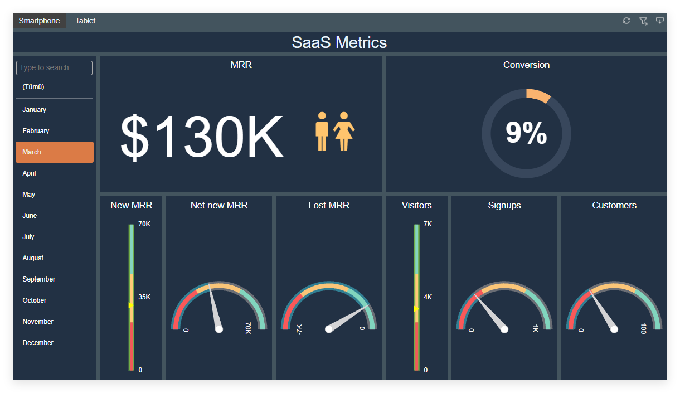Screen dimensions: 680x393
Task: Switch to the Tablet tab
Action: point(85,21)
